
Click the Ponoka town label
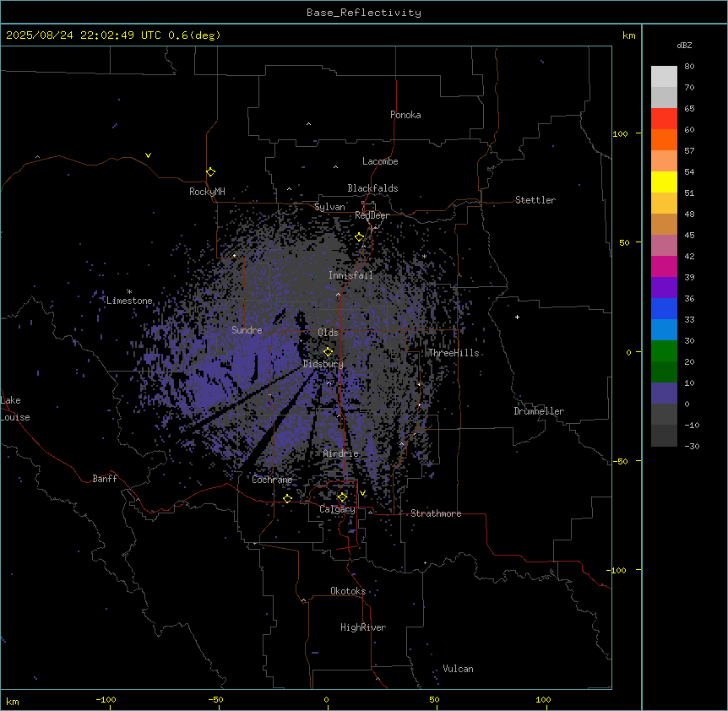coord(405,115)
